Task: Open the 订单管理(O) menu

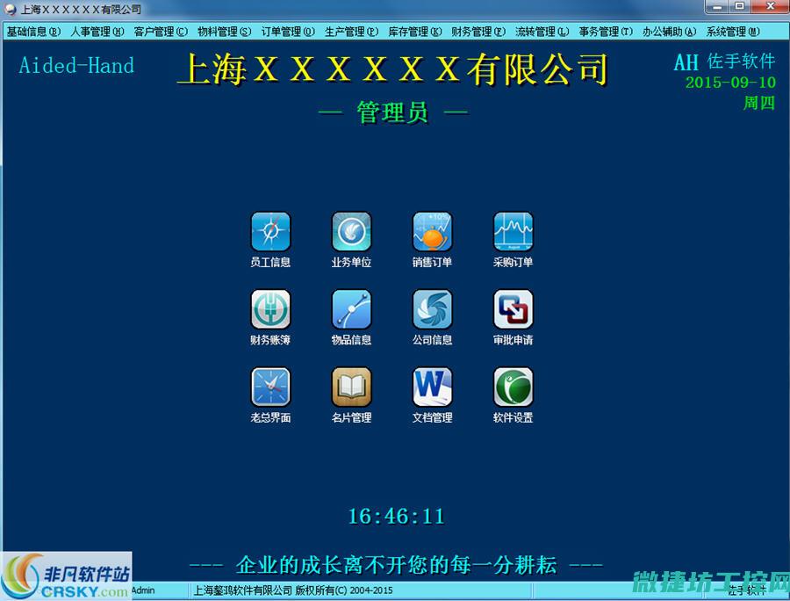Action: pyautogui.click(x=288, y=32)
